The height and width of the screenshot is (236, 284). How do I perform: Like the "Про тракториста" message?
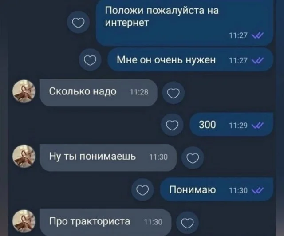coord(187,223)
